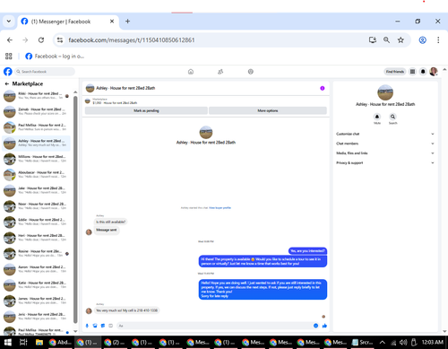Expand the Chat members section
448x349 pixels.
[385, 144]
